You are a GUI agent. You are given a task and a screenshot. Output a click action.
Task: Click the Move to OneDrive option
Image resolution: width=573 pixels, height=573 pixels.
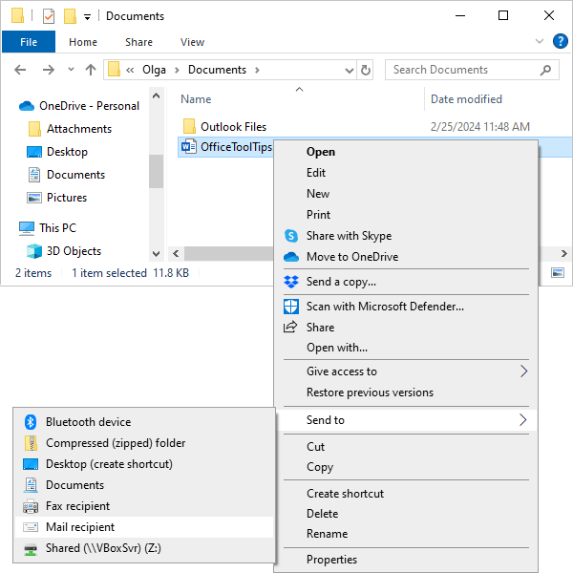[406, 257]
